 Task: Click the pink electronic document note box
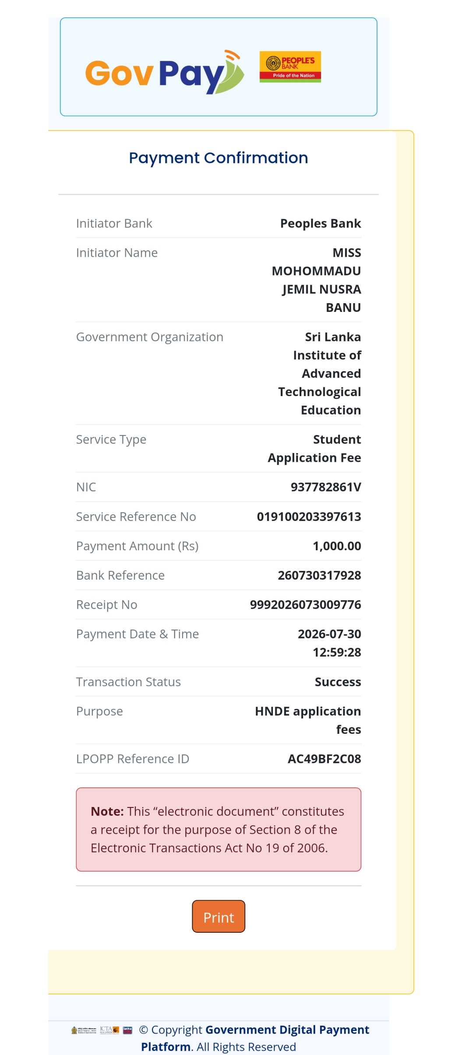click(x=219, y=829)
